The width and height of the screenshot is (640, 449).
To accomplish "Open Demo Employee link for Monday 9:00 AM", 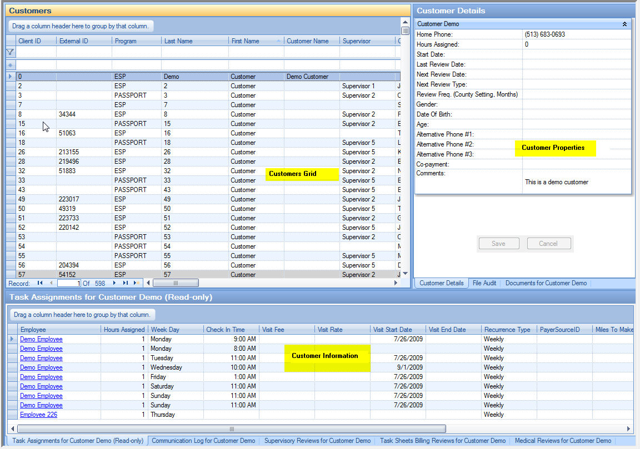I will tap(41, 339).
